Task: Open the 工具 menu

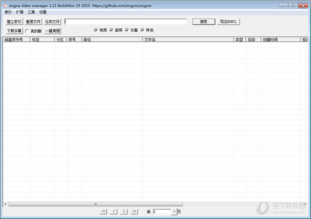Action: point(31,12)
